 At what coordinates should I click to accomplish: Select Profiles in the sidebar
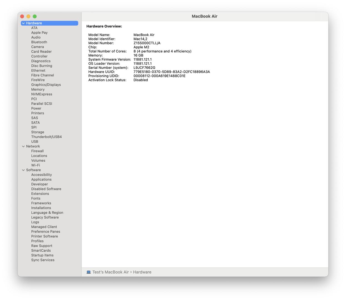(37, 241)
